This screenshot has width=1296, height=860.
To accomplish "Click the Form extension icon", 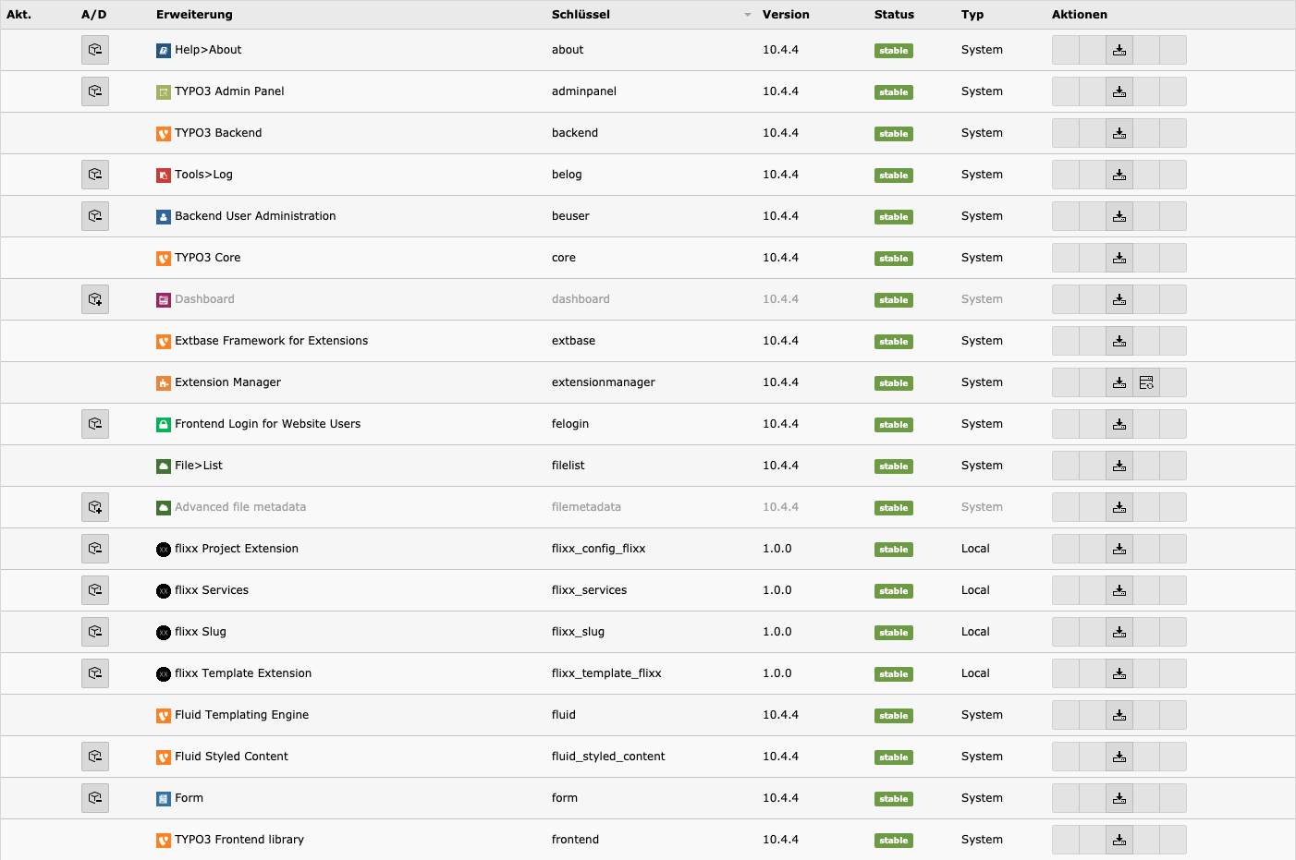I will (165, 798).
